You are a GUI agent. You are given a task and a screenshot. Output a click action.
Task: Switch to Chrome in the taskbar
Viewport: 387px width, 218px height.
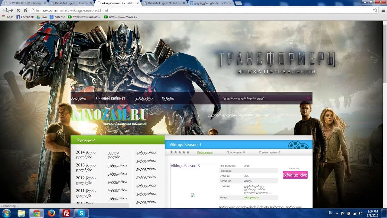[37, 213]
